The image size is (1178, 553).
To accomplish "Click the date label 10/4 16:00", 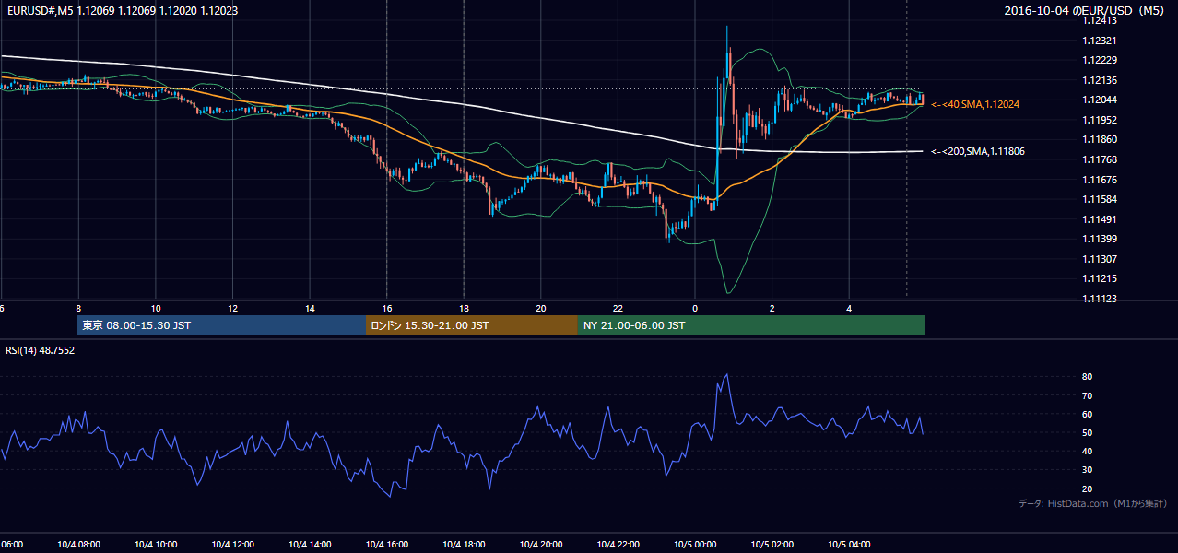I will [387, 545].
